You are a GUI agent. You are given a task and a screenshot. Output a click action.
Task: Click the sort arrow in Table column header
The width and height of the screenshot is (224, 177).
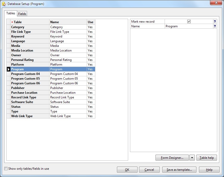click(12, 22)
